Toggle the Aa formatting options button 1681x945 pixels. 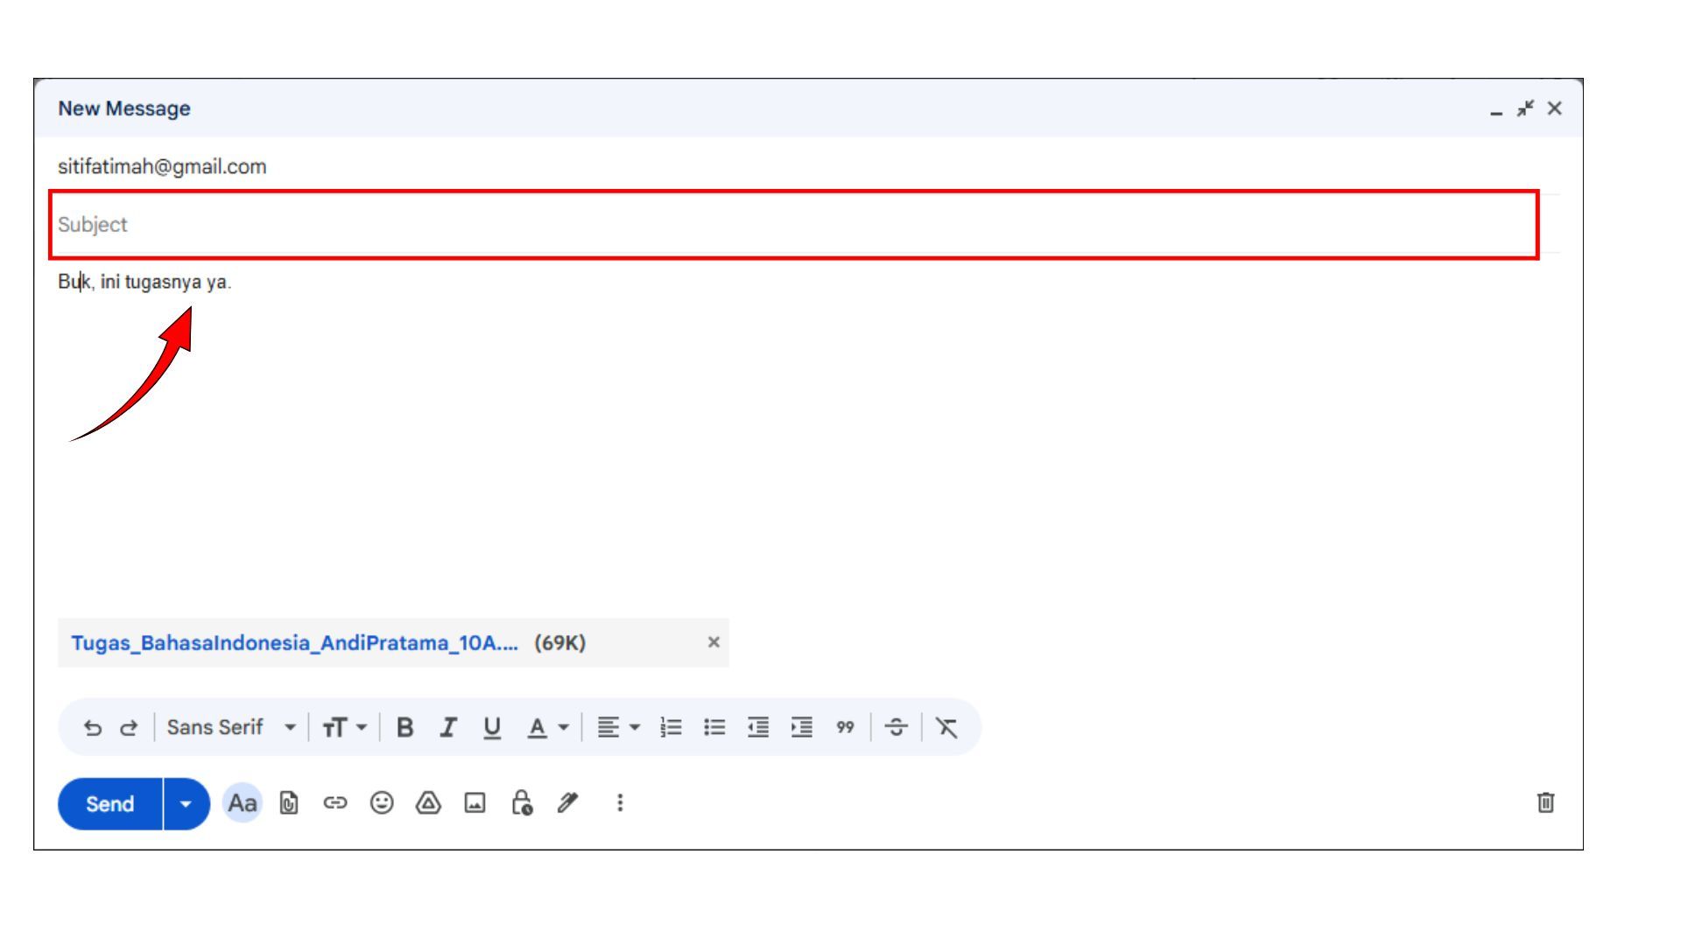(x=243, y=803)
